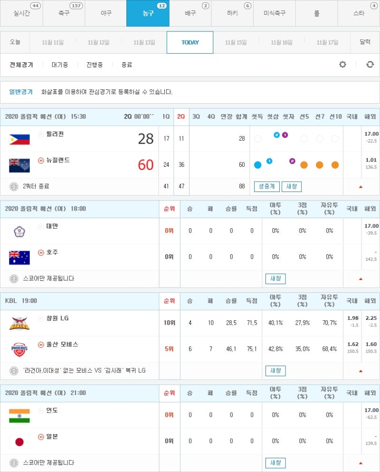Click the refresh arrows icon
380x472 pixels.
pos(370,65)
